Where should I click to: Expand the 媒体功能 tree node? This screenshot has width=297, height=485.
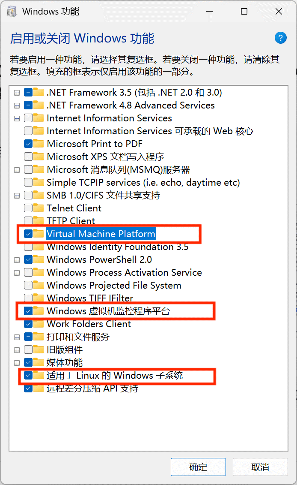tap(17, 362)
